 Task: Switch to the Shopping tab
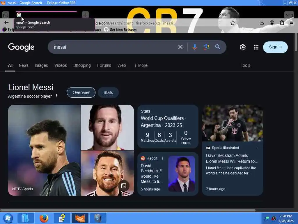coord(82,65)
